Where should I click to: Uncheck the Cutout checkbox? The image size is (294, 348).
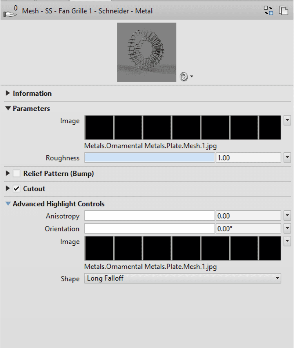(16, 189)
